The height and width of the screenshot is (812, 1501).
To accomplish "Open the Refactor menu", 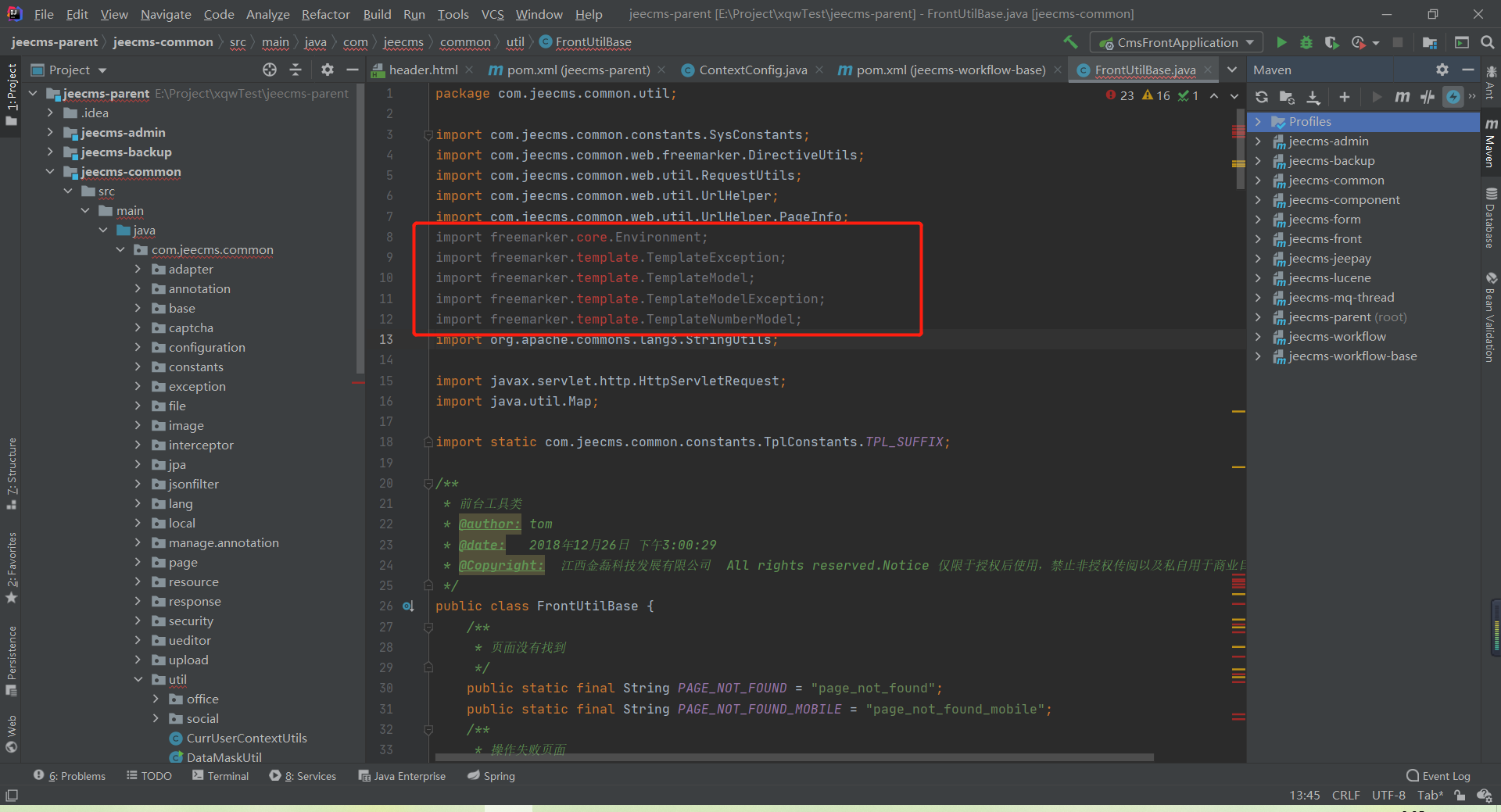I will (325, 14).
